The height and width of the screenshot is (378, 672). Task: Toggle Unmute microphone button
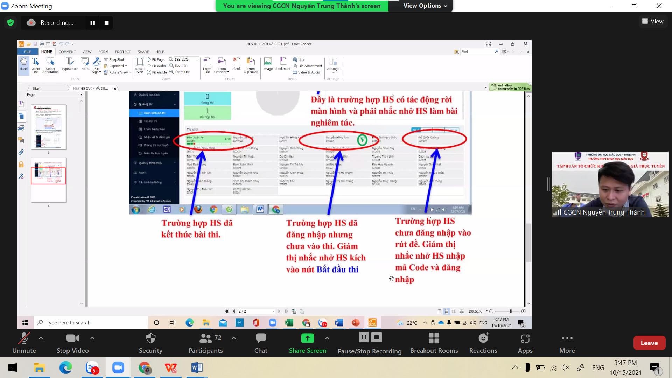point(23,342)
